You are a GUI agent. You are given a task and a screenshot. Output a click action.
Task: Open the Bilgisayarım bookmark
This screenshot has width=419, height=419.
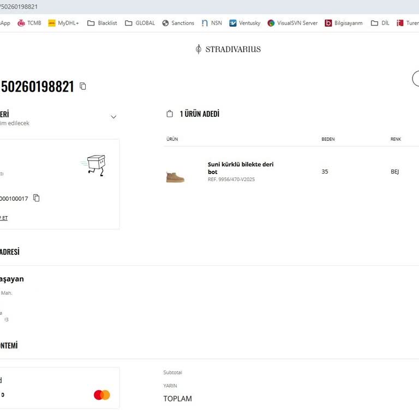pyautogui.click(x=344, y=23)
